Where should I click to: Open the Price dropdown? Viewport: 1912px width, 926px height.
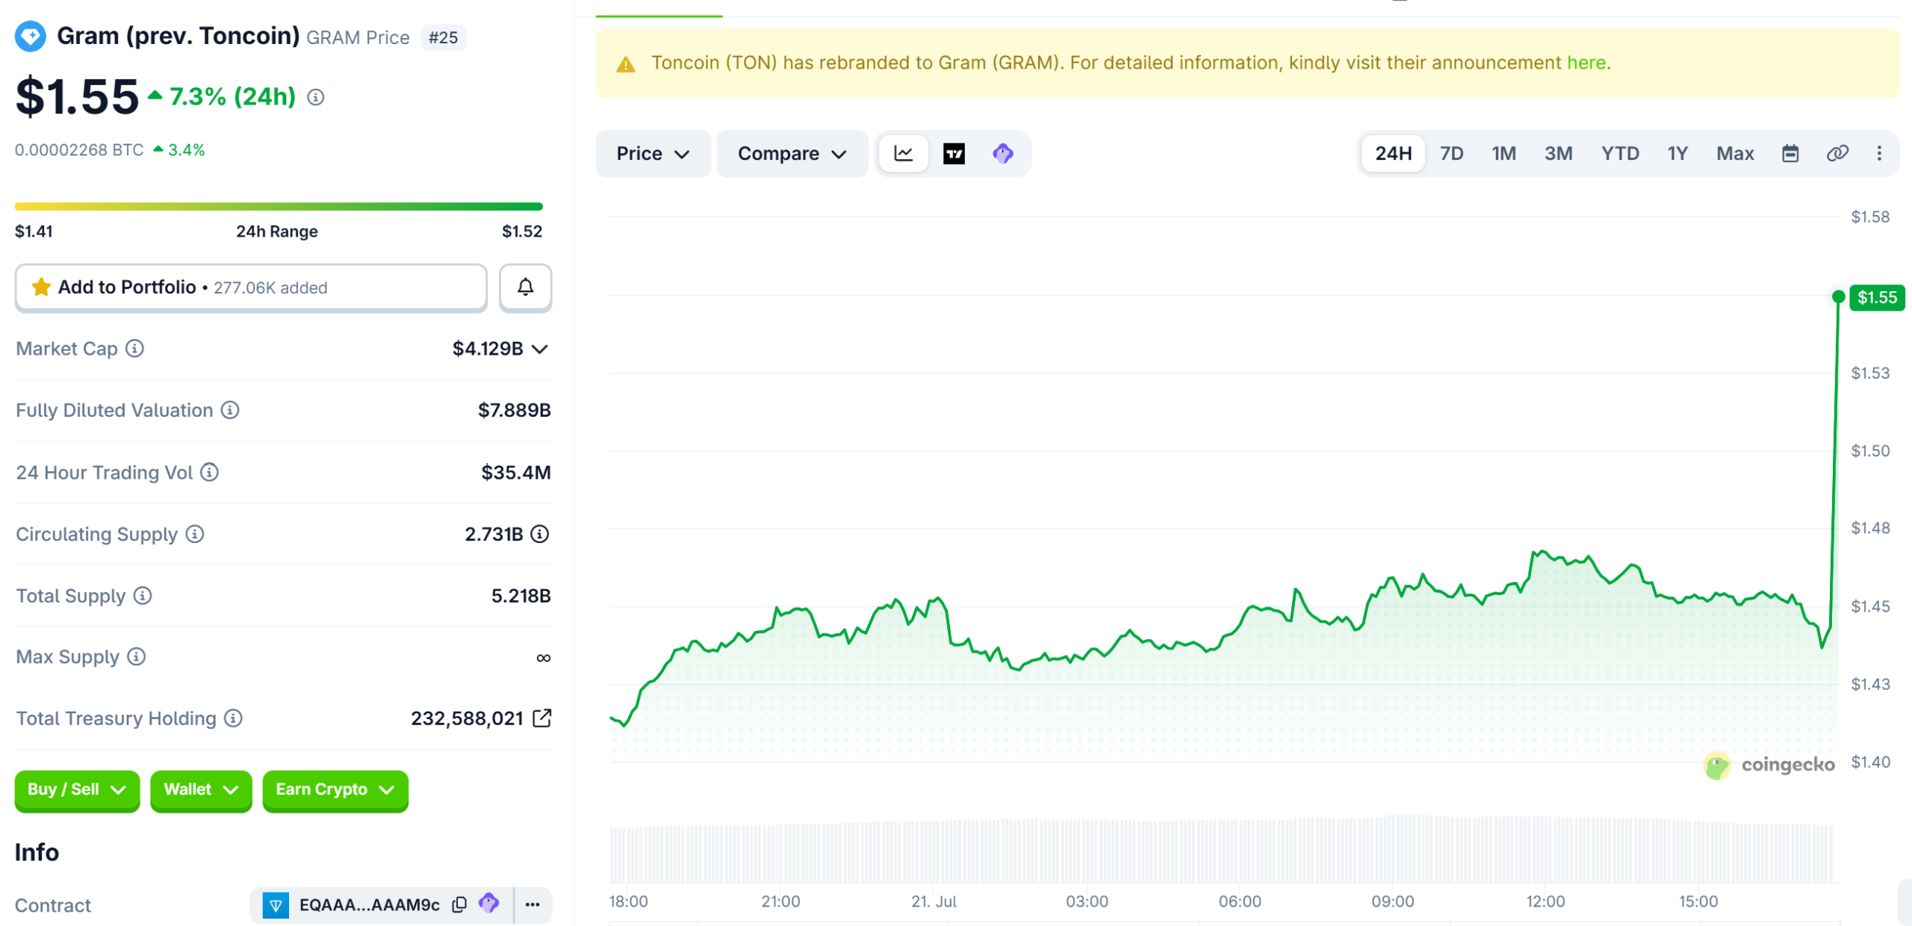click(x=653, y=154)
